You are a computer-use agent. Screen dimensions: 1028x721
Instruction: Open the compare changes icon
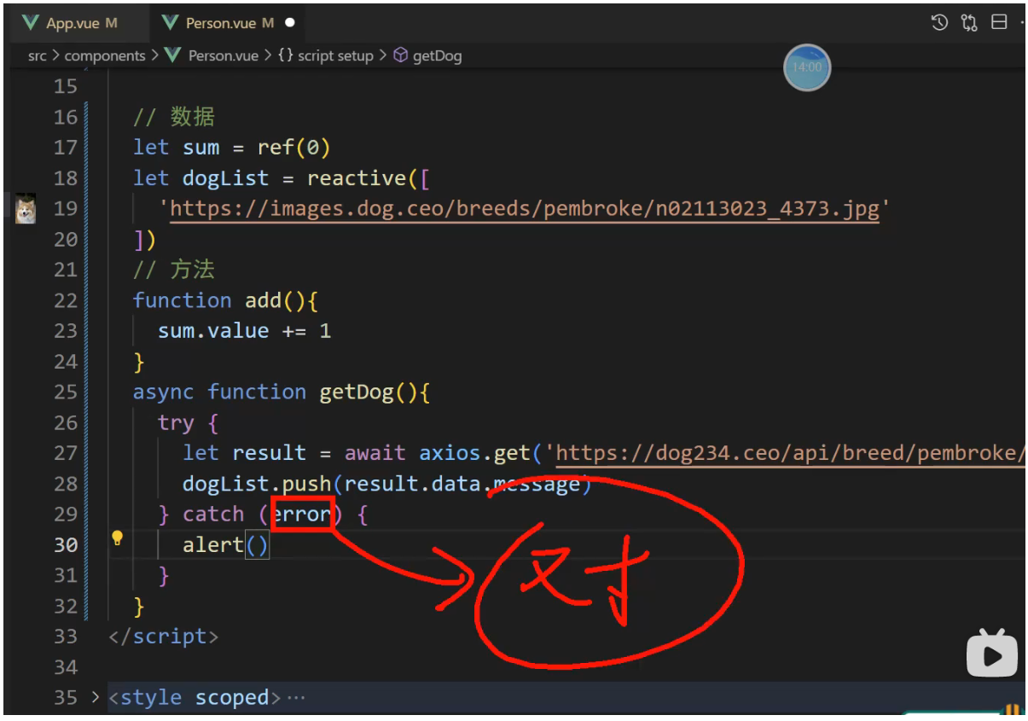[969, 23]
